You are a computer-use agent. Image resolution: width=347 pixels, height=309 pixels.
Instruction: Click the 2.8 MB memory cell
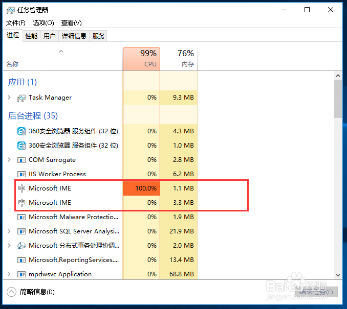point(179,160)
